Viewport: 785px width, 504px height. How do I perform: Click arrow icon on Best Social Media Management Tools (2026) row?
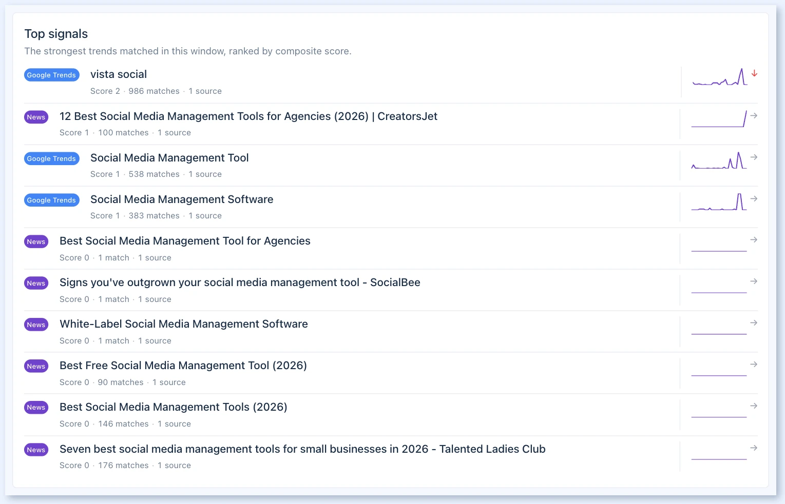click(754, 406)
